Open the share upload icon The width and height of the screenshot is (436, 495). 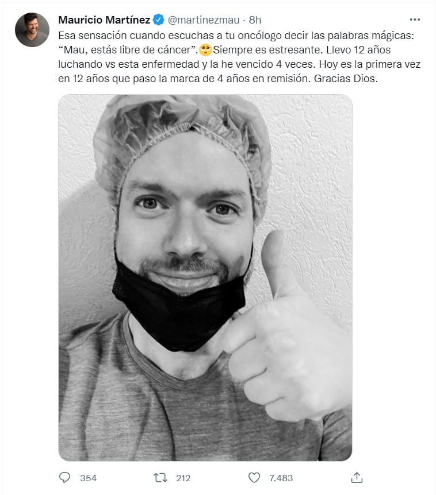(x=357, y=477)
